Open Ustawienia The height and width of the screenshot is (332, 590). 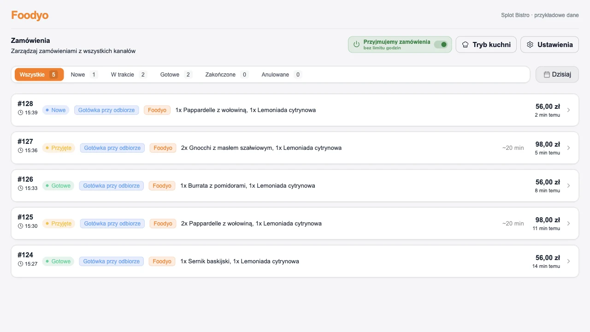[549, 45]
